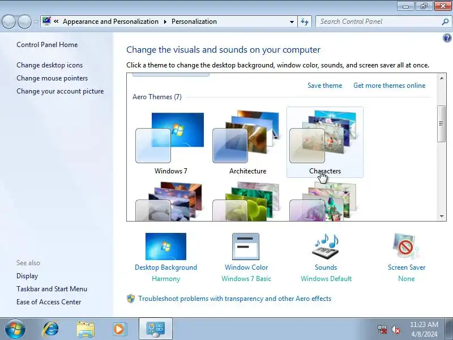
Task: Click the Windows Default sounds text
Action: (326, 279)
